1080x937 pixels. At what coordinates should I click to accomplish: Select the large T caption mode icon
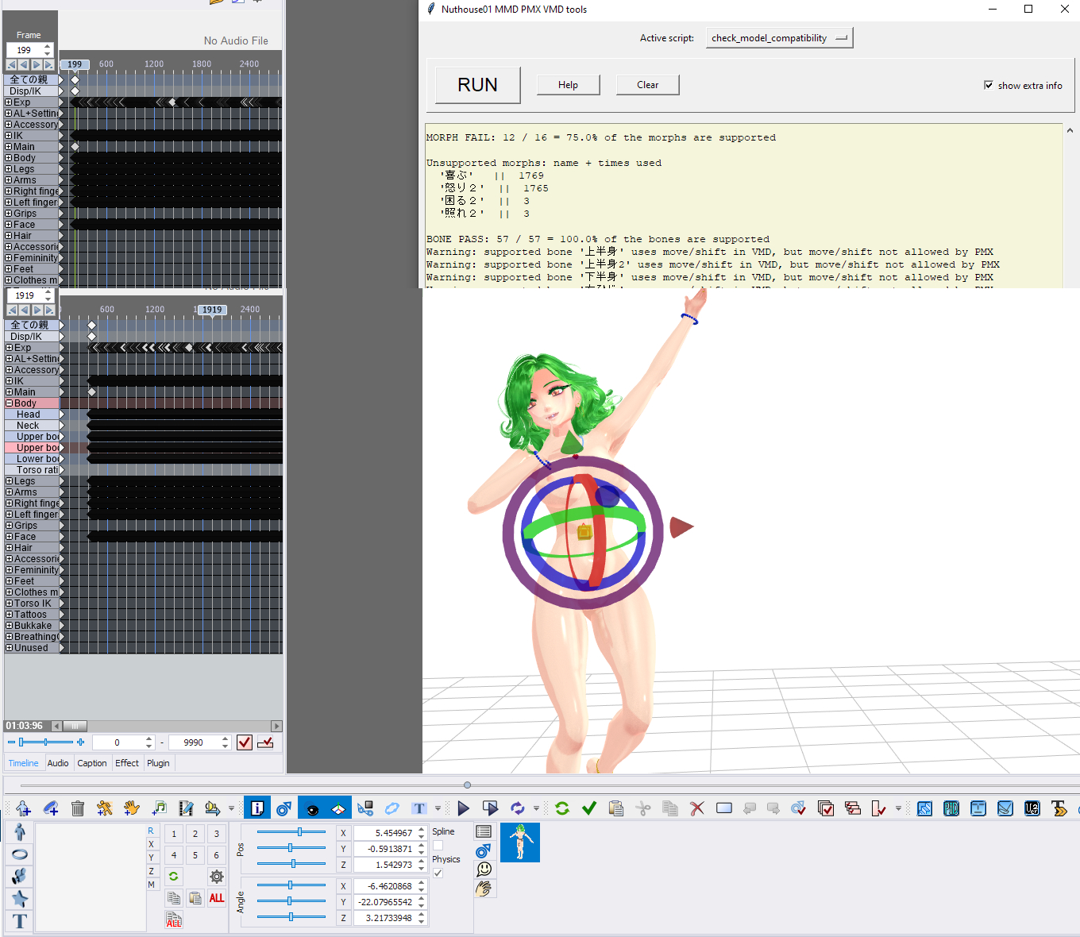click(x=20, y=921)
